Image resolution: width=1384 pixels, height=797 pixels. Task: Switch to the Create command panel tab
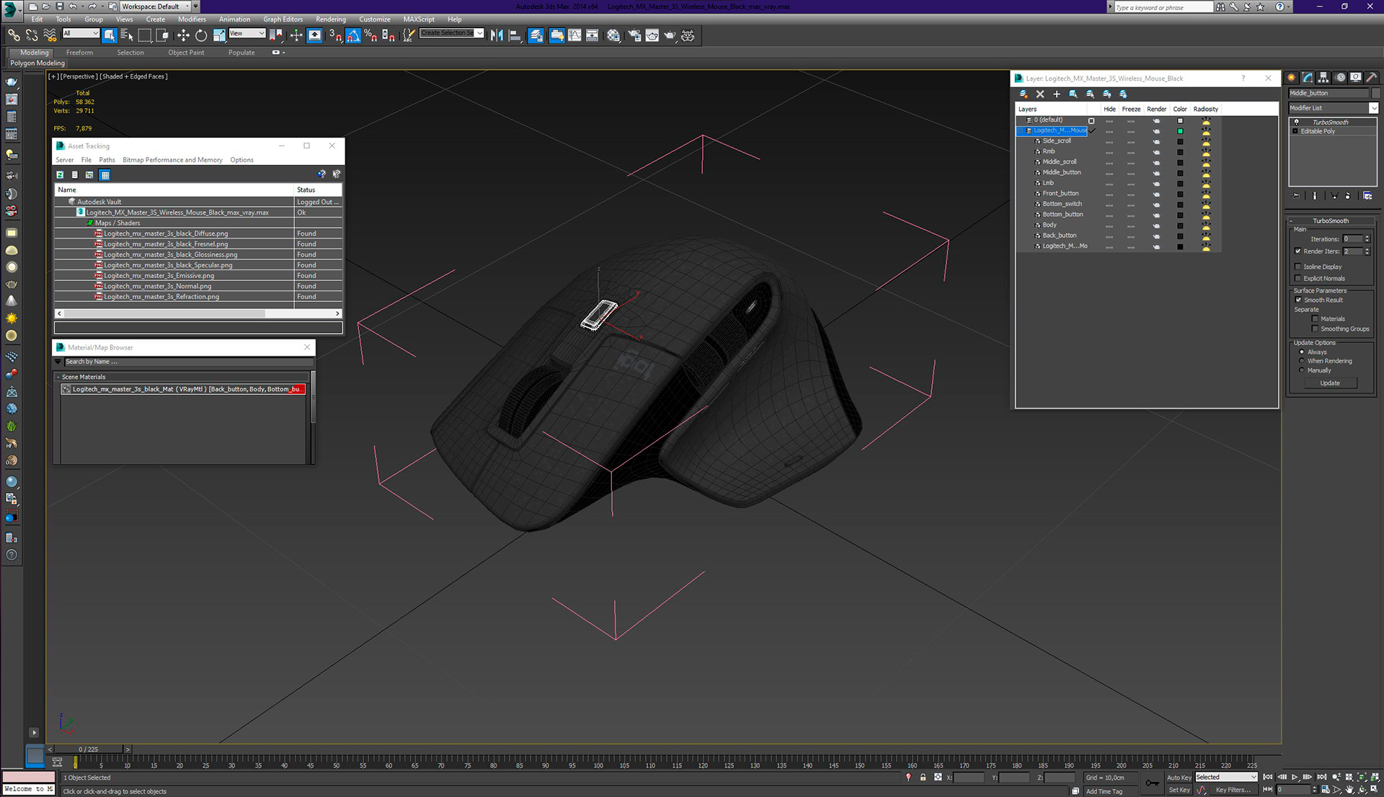(1292, 78)
